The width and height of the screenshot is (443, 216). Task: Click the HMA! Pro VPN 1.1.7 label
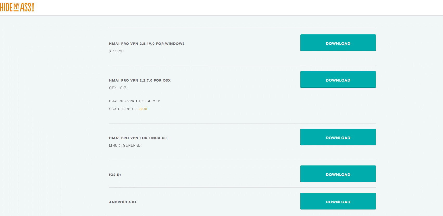[134, 101]
